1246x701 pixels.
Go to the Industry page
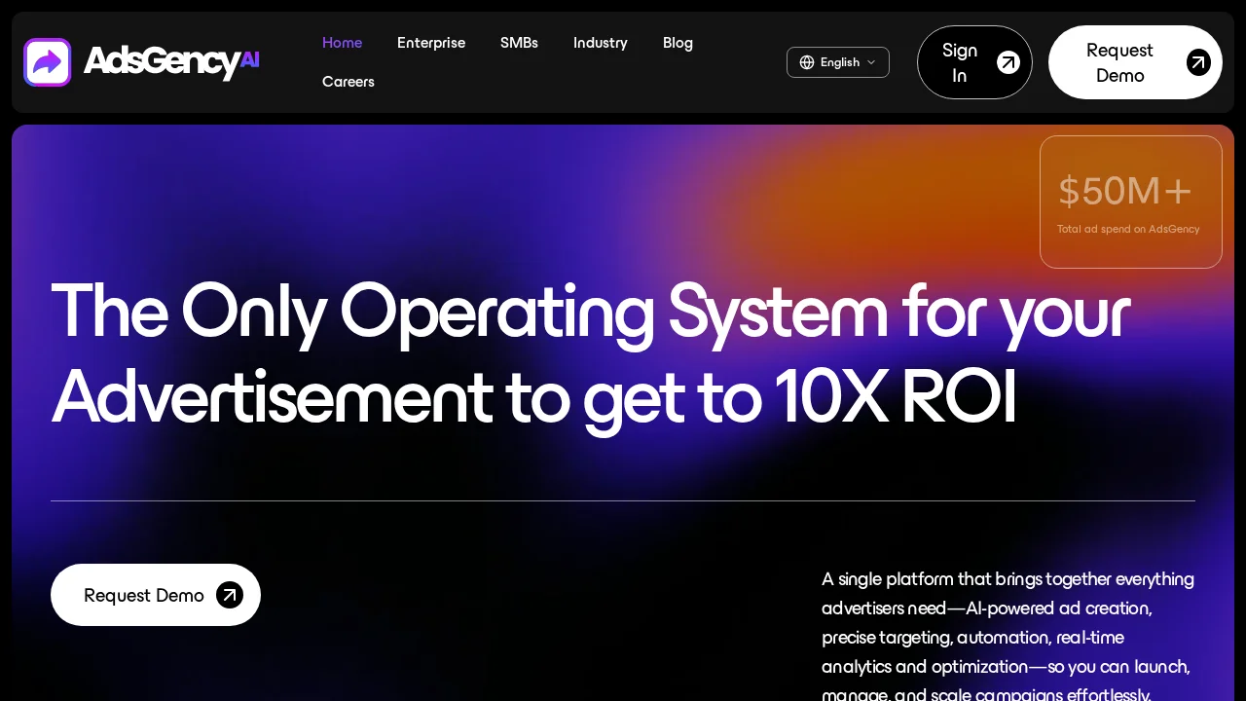click(x=601, y=43)
